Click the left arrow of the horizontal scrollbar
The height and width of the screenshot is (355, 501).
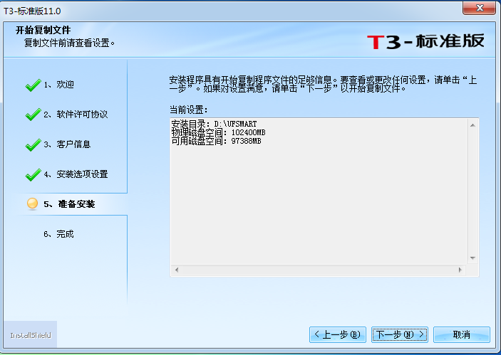pyautogui.click(x=177, y=270)
